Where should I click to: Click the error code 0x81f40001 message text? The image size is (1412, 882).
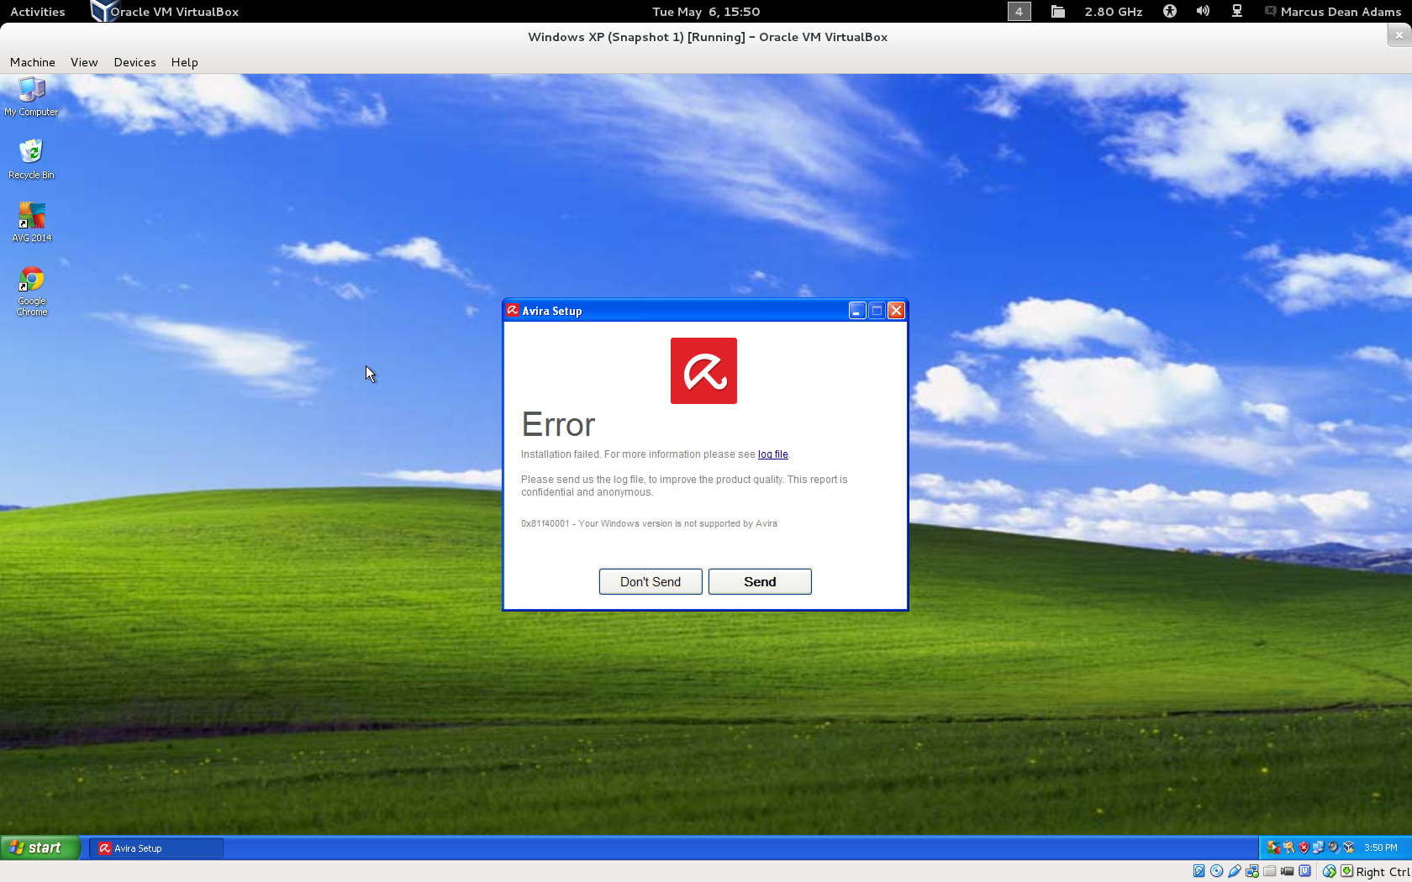pyautogui.click(x=649, y=523)
